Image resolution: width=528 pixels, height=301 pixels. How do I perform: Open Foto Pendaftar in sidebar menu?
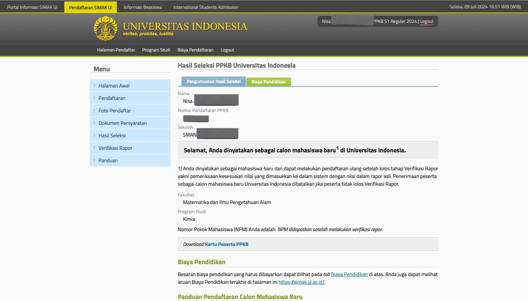coord(130,110)
